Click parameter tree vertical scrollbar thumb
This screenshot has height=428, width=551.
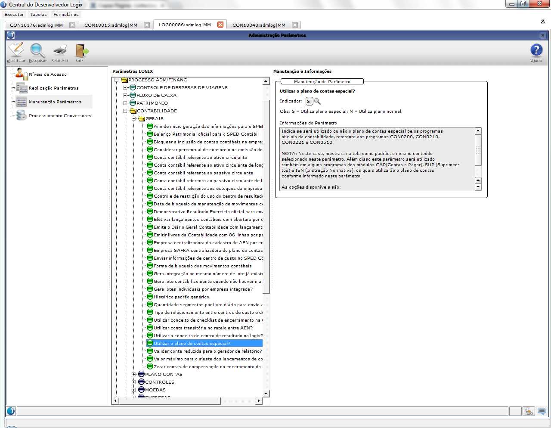(x=266, y=196)
